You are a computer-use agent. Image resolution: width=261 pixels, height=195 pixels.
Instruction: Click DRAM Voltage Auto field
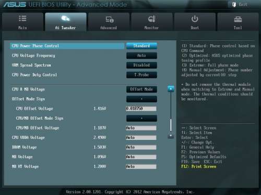click(141, 147)
